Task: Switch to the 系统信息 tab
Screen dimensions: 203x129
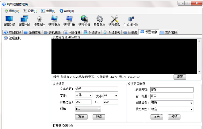Action: pyautogui.click(x=33, y=32)
